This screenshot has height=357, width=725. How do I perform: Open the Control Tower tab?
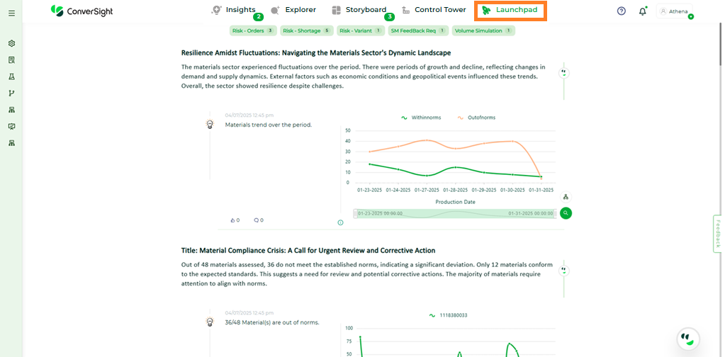click(x=433, y=10)
